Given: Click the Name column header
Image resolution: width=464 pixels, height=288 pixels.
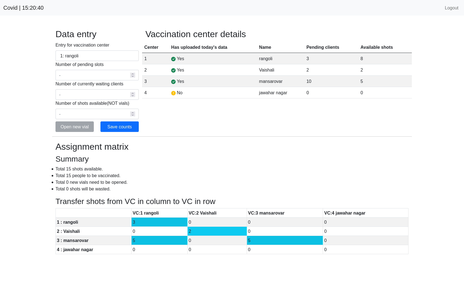Looking at the screenshot, I should (x=265, y=47).
